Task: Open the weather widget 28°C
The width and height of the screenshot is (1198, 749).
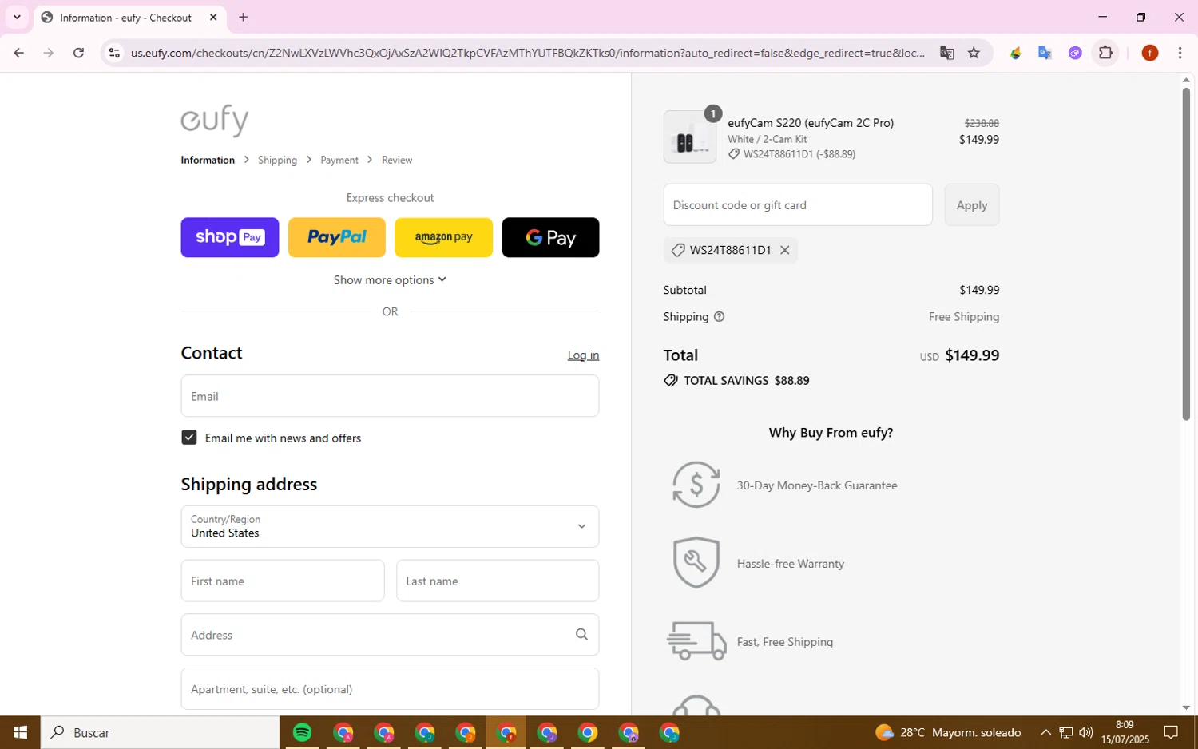Action: 948,732
